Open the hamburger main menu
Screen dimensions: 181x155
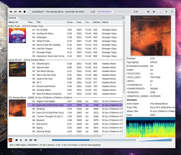[154, 11]
